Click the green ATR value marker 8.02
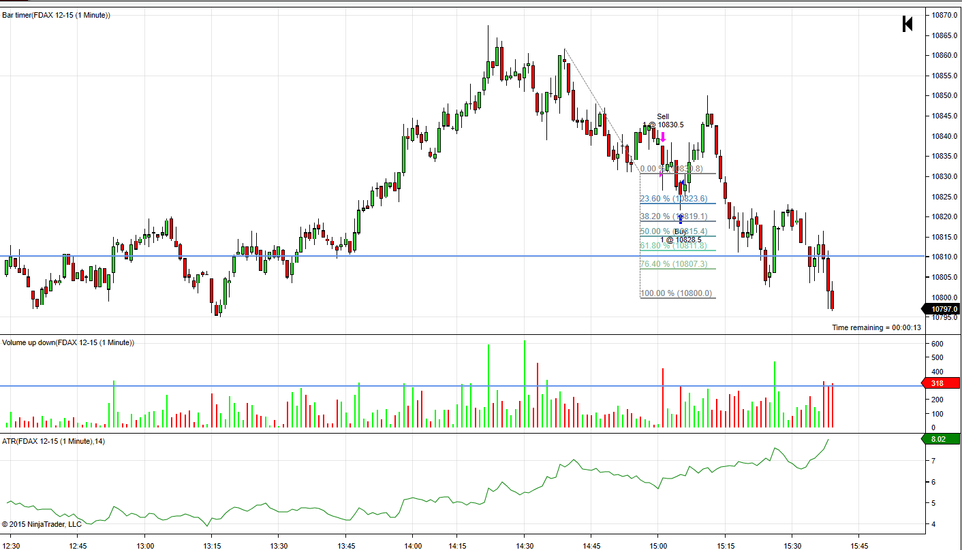The width and height of the screenshot is (962, 550). coord(940,439)
